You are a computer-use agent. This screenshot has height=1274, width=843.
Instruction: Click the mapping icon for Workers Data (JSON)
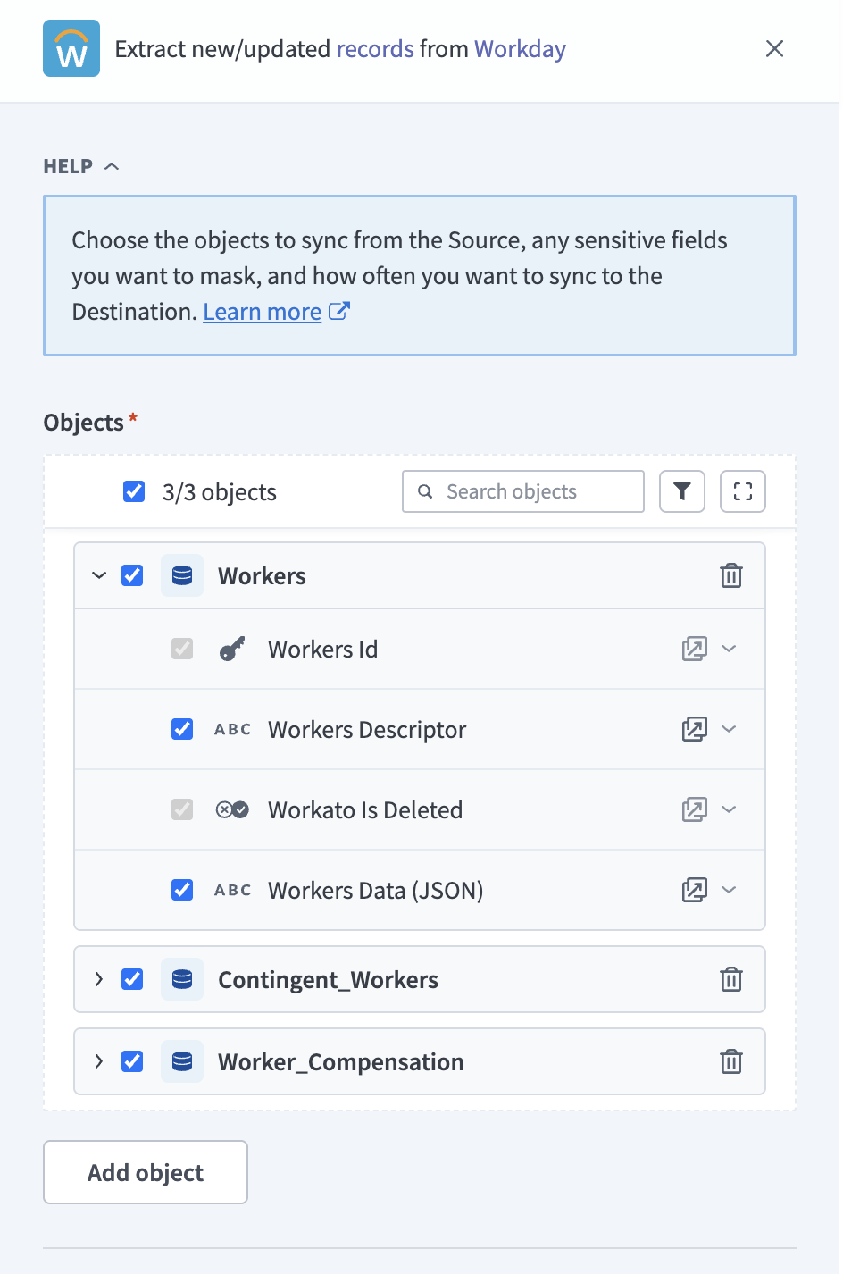click(x=695, y=890)
